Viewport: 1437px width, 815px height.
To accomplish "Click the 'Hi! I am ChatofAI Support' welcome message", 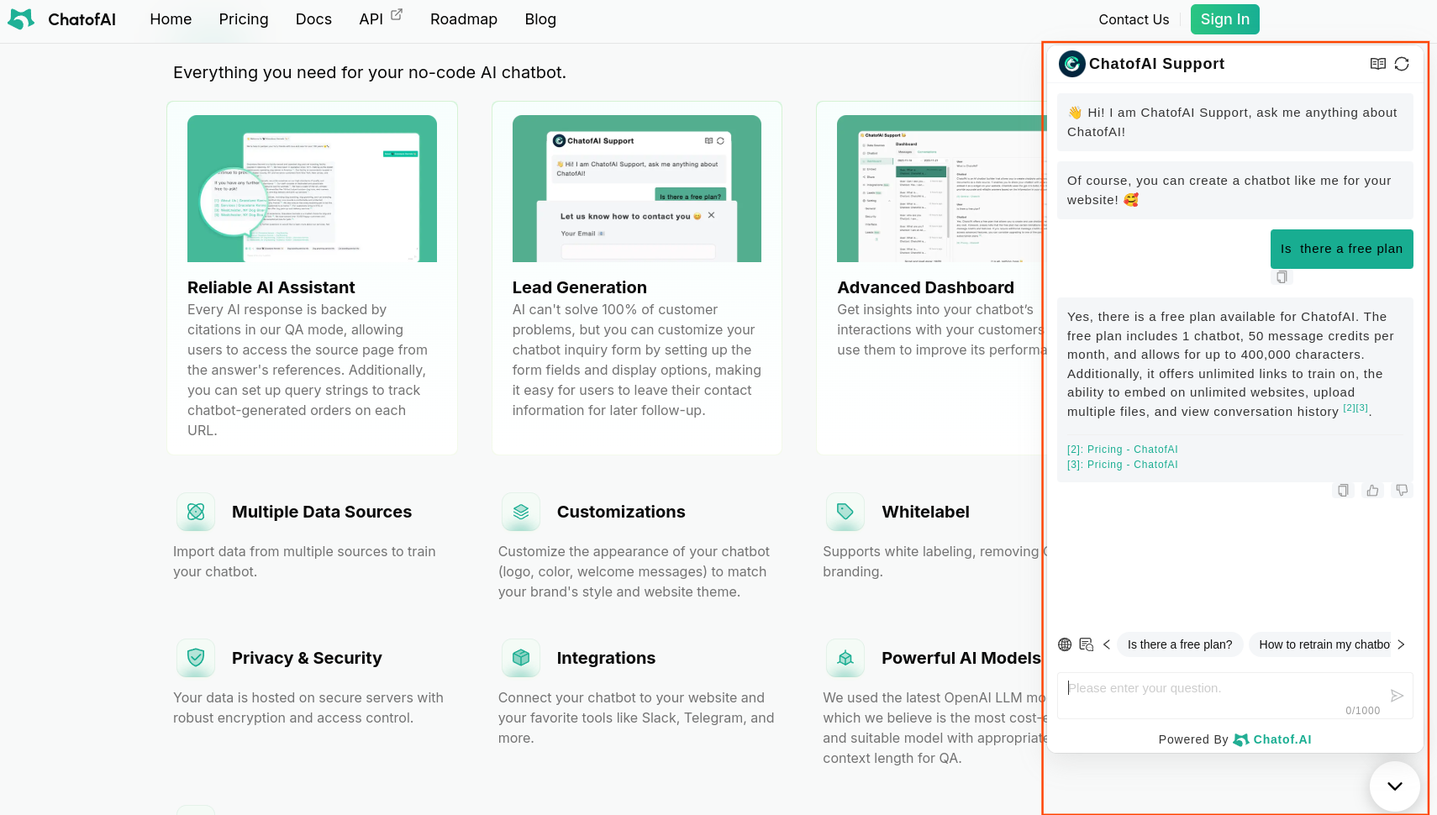I will coord(1234,122).
